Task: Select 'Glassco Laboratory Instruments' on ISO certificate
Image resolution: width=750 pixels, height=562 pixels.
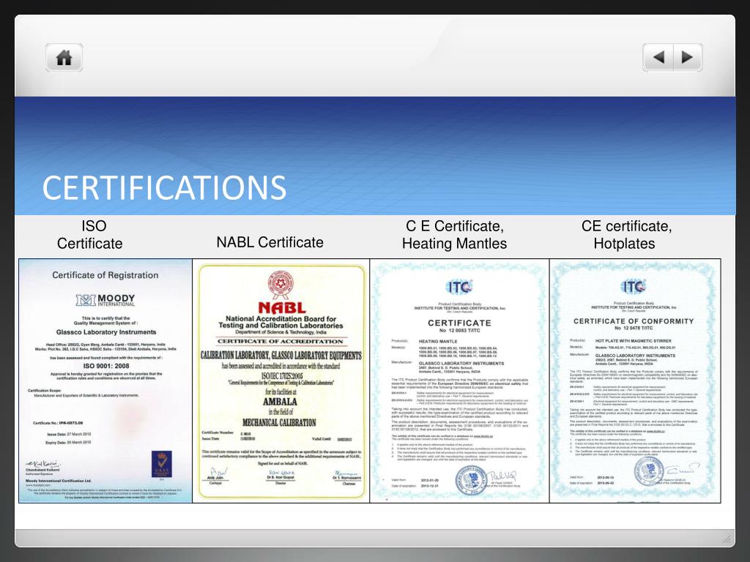Action: click(x=106, y=332)
